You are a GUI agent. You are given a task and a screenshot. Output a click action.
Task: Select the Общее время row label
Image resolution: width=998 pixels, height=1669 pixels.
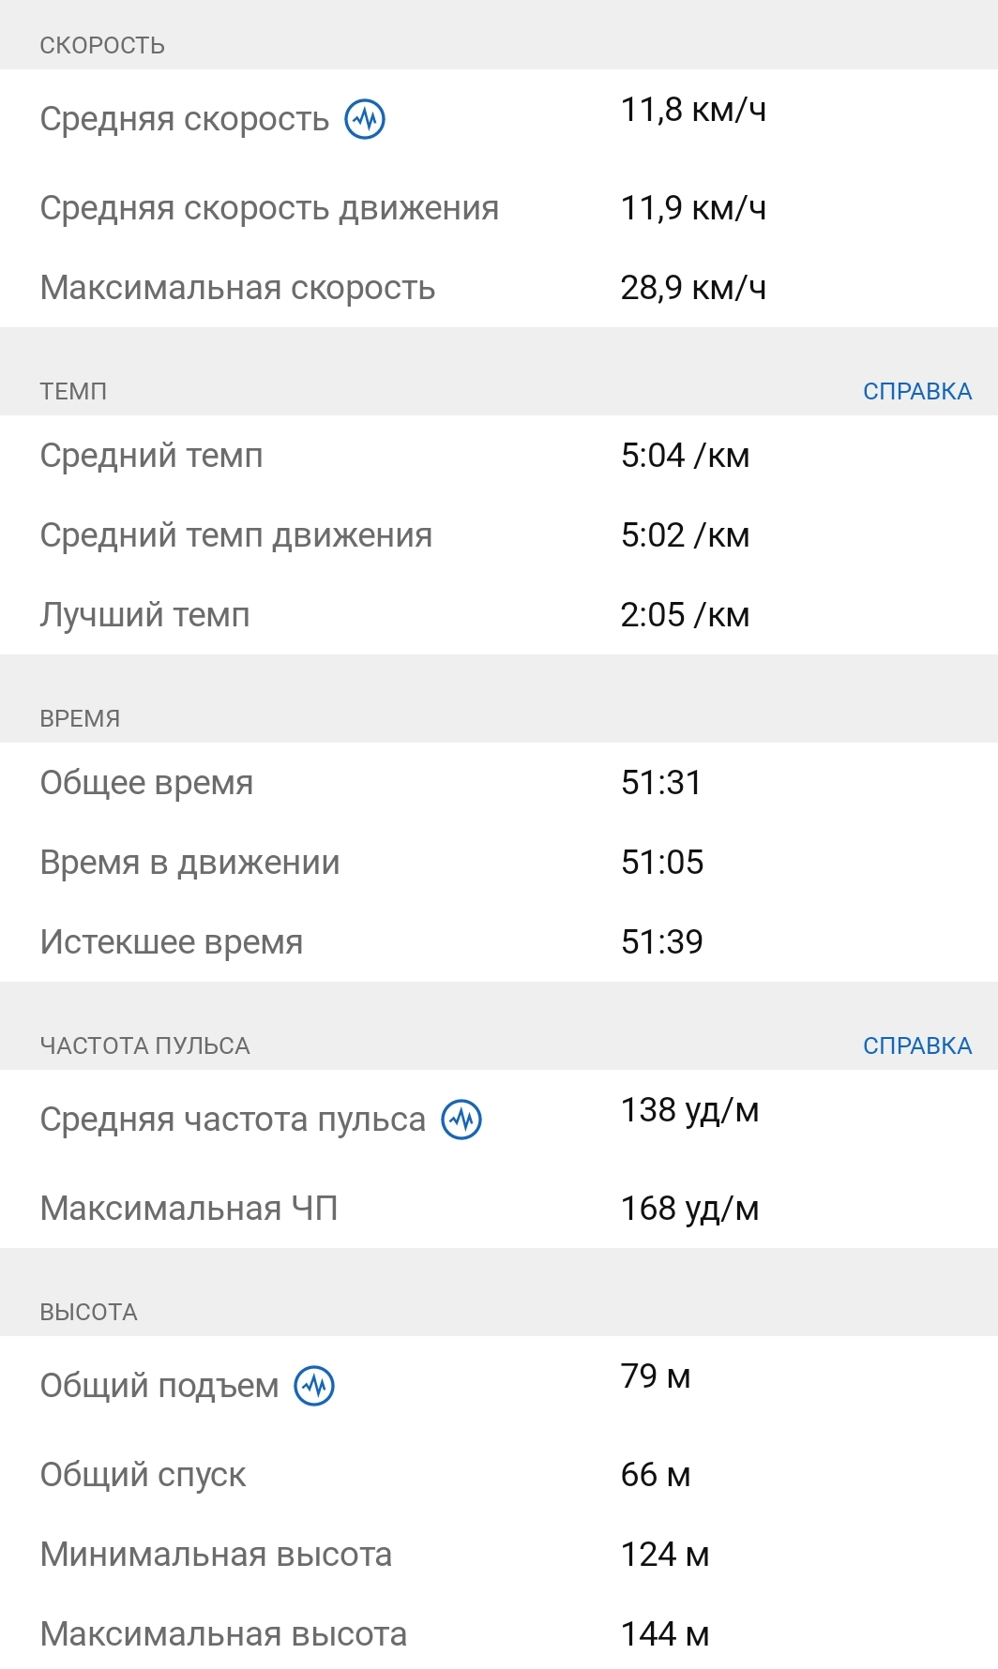tap(146, 783)
